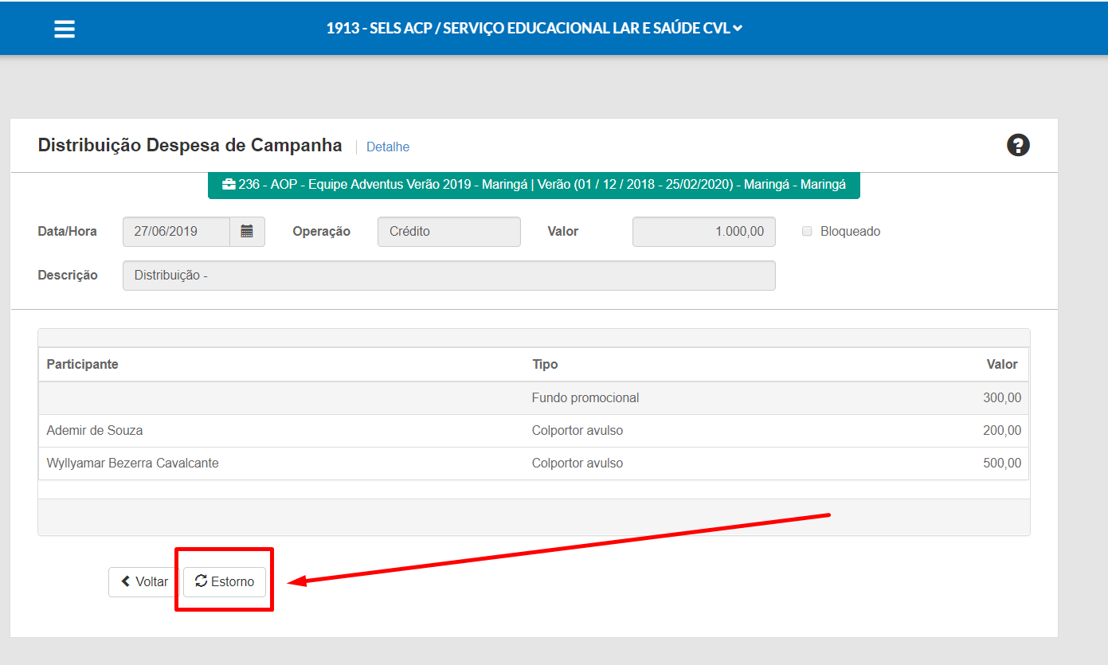Image resolution: width=1108 pixels, height=665 pixels.
Task: Click the Valor column header in table
Action: point(1002,364)
